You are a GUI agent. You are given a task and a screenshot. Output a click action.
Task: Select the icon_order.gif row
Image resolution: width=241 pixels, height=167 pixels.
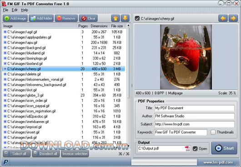(x=64, y=101)
